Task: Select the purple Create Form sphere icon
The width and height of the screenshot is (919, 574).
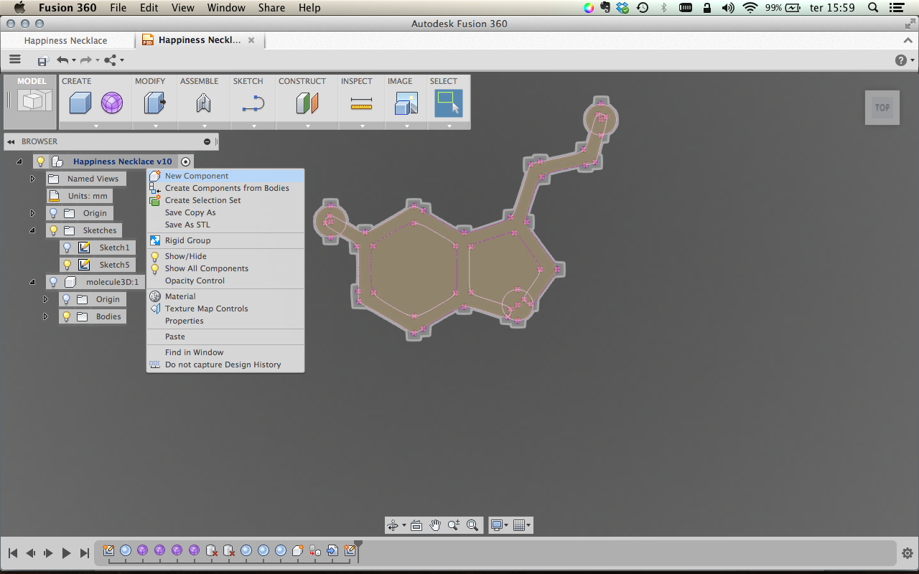Action: [x=111, y=104]
